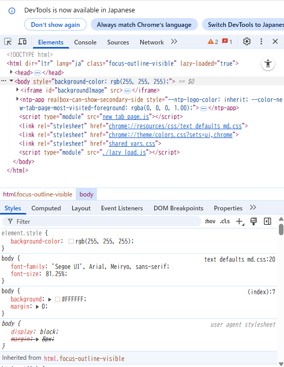Expand the head ellipsis contents
The height and width of the screenshot is (367, 284).
point(37,73)
